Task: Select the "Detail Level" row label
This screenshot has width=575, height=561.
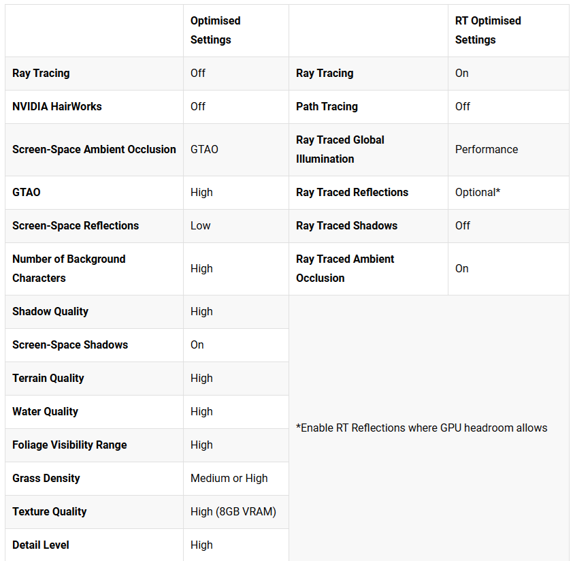Action: tap(41, 545)
